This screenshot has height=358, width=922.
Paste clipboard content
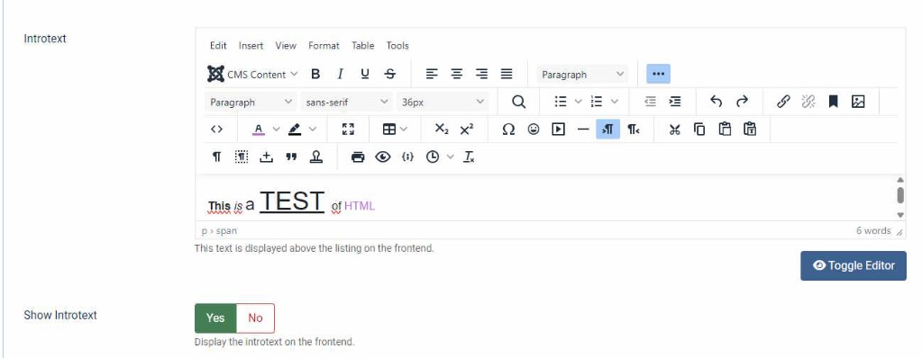[x=725, y=130]
